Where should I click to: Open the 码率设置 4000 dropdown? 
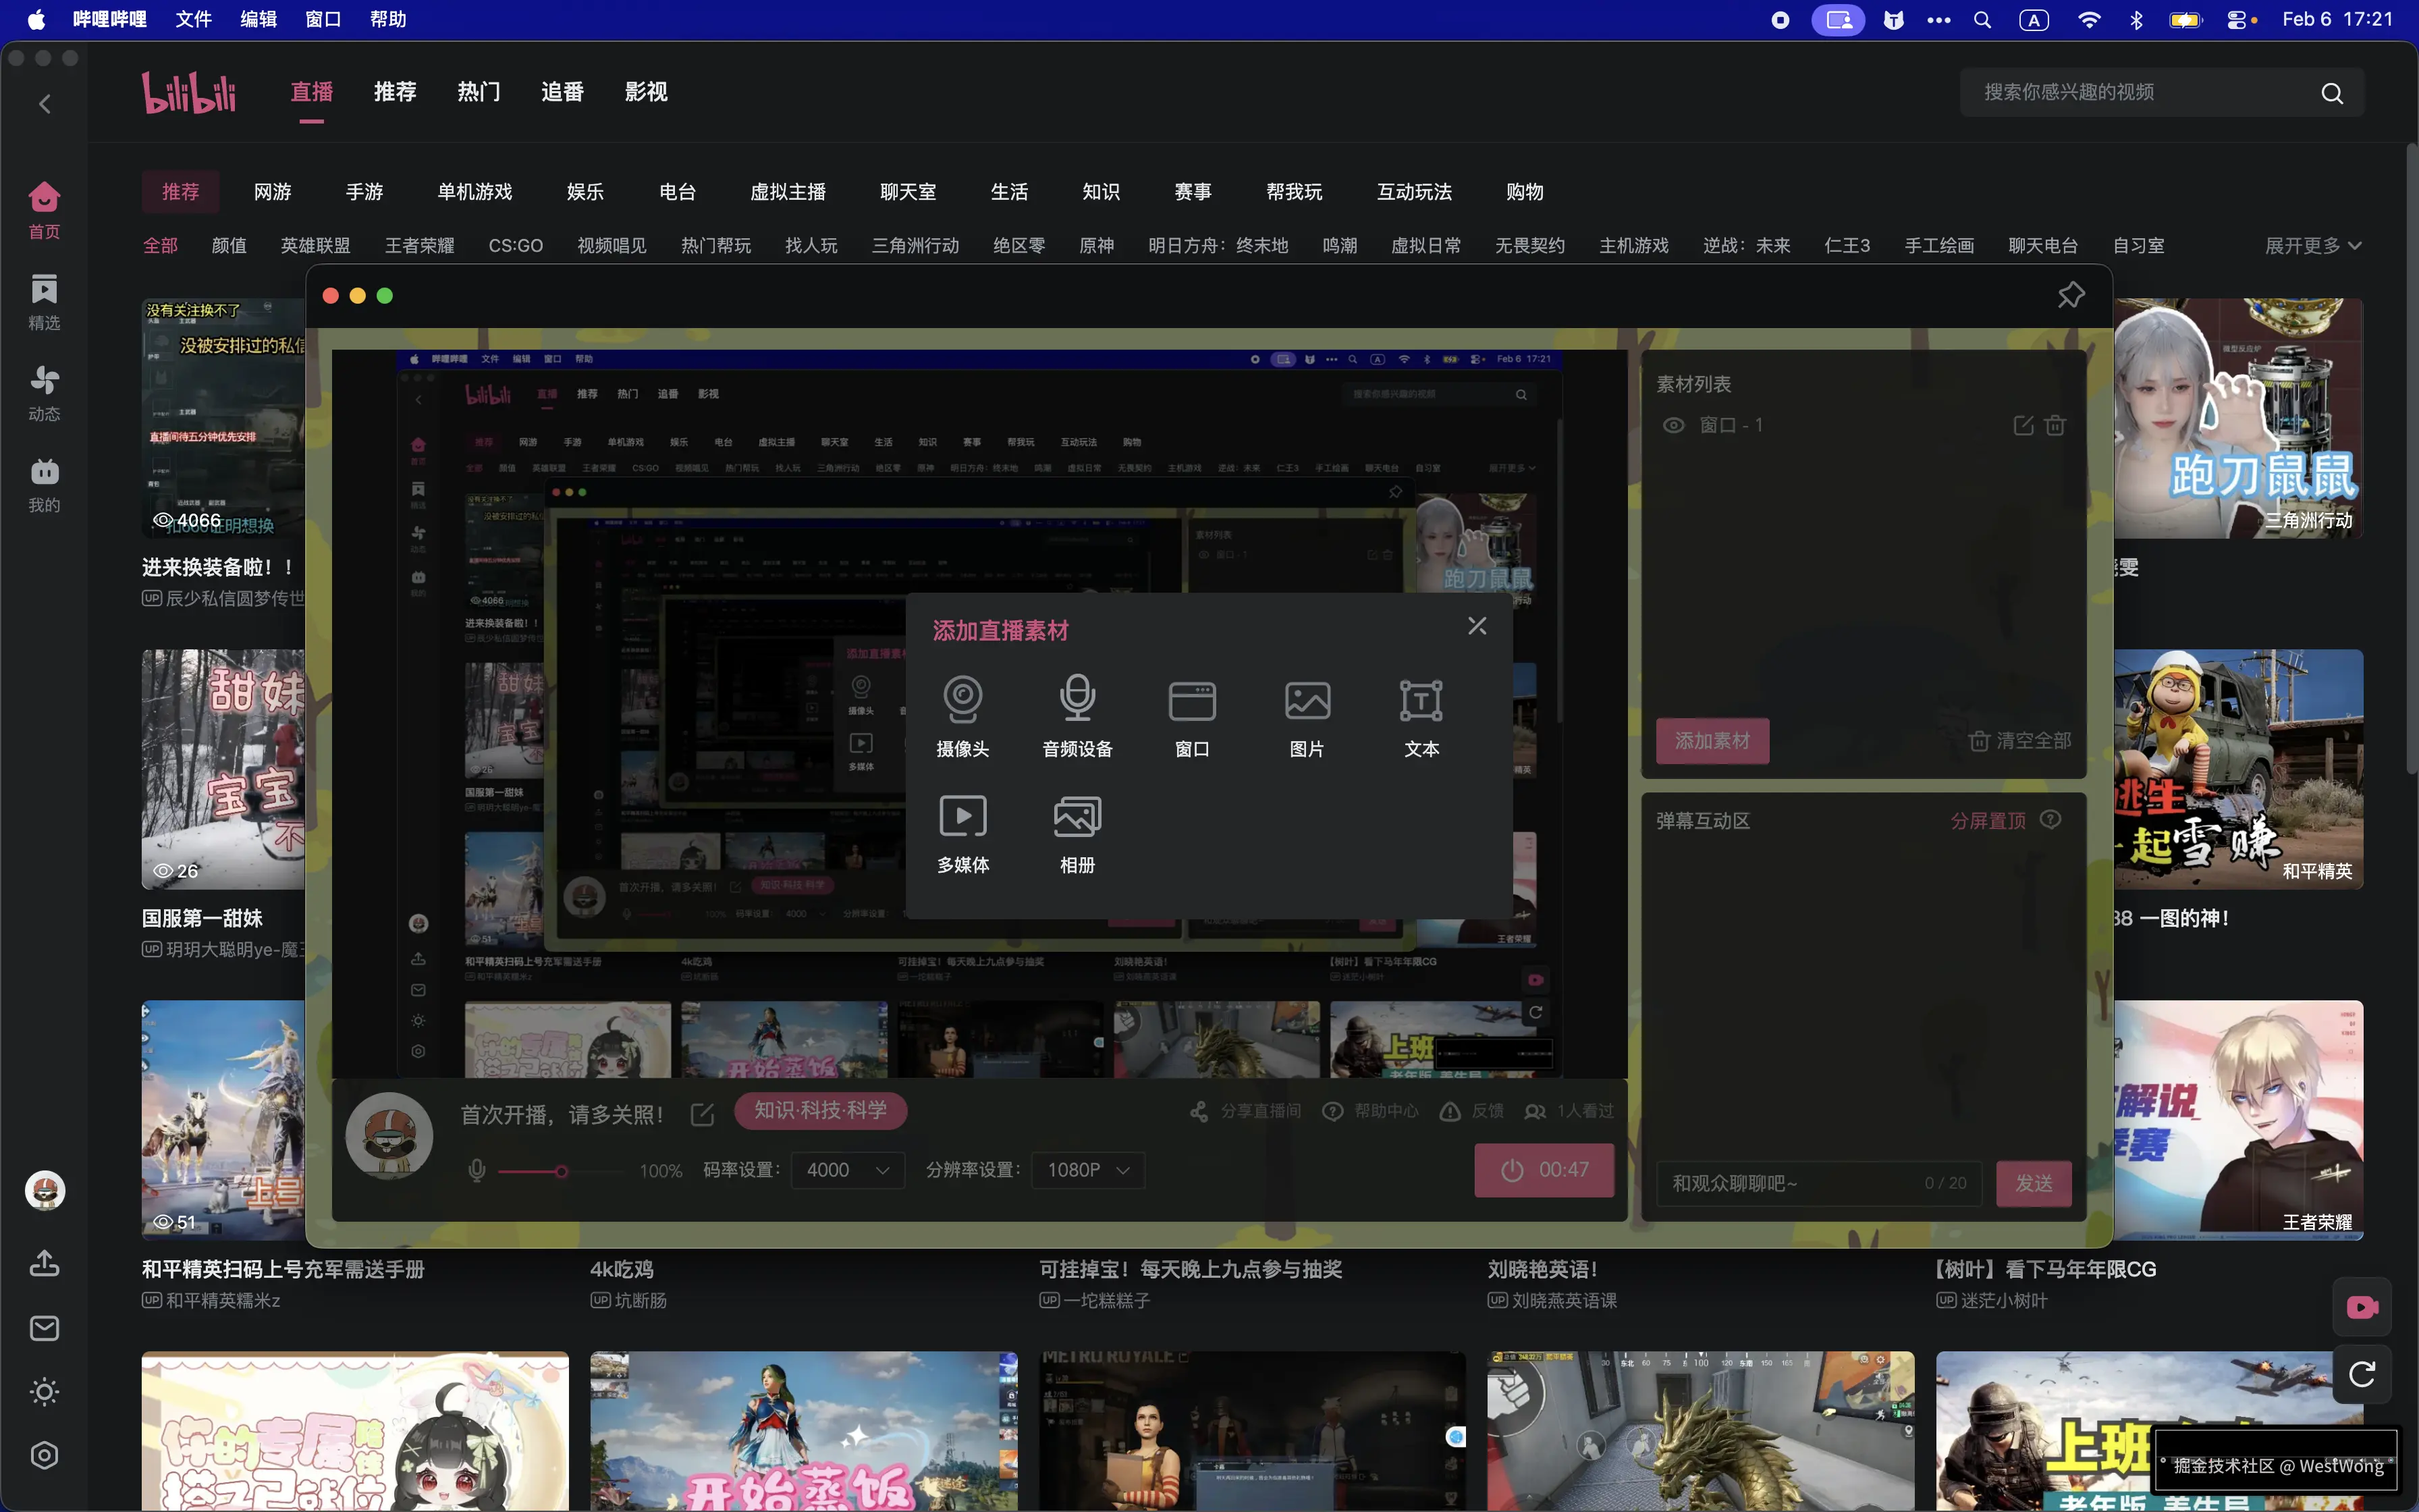[x=846, y=1170]
